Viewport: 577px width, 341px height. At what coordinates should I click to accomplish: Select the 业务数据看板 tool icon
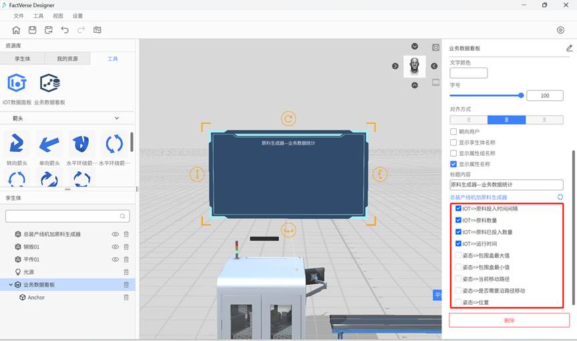pos(49,84)
